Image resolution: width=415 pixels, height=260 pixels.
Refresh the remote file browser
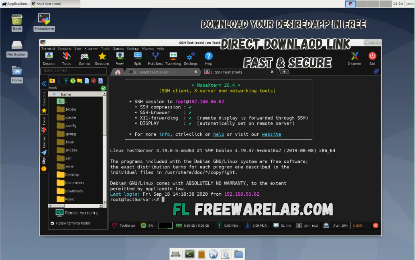click(73, 80)
